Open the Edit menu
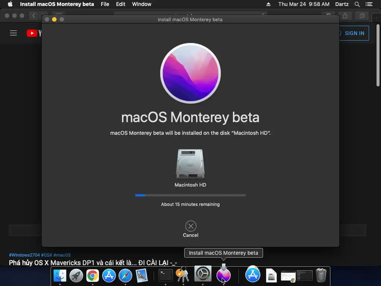Viewport: 381px width, 286px height. (121, 4)
